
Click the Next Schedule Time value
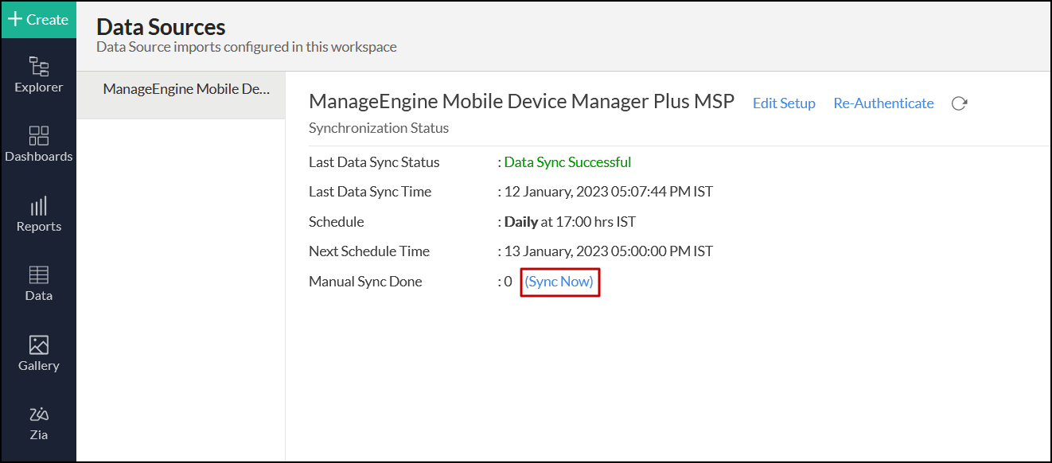pos(609,251)
